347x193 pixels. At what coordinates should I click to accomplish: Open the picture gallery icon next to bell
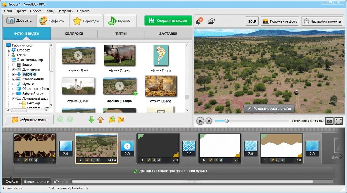[211, 21]
